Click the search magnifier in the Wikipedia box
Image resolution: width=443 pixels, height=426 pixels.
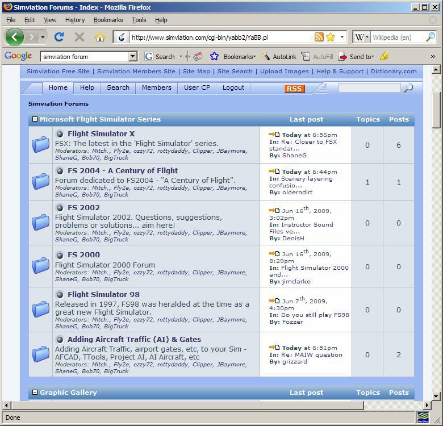pyautogui.click(x=431, y=37)
